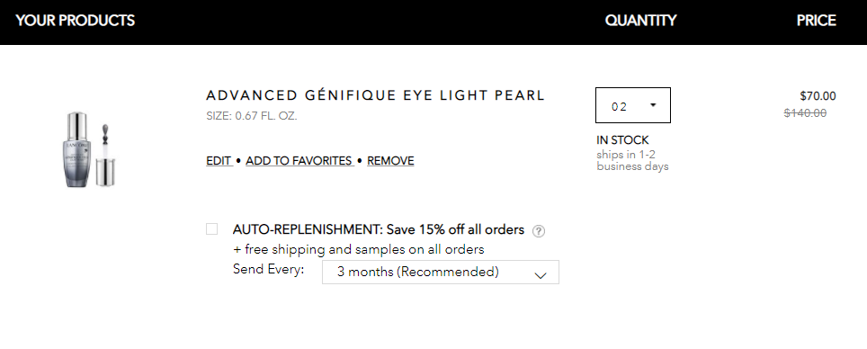
Task: Remove the product with the REMOVE link
Action: [390, 161]
